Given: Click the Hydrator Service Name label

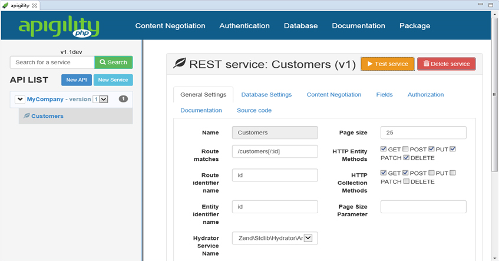Looking at the screenshot, I should point(206,246).
